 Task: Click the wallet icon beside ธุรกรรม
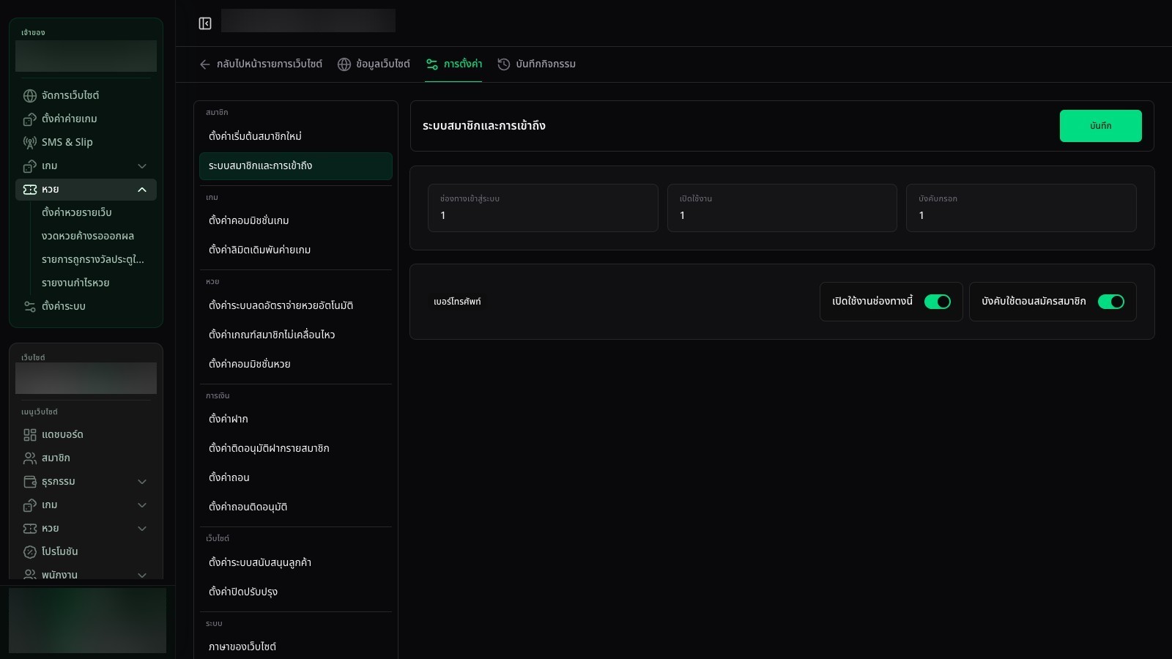pos(30,482)
